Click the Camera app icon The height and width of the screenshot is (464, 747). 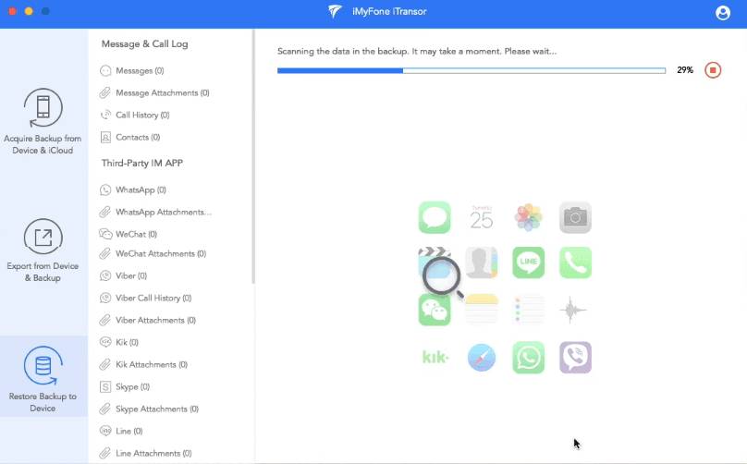point(575,217)
